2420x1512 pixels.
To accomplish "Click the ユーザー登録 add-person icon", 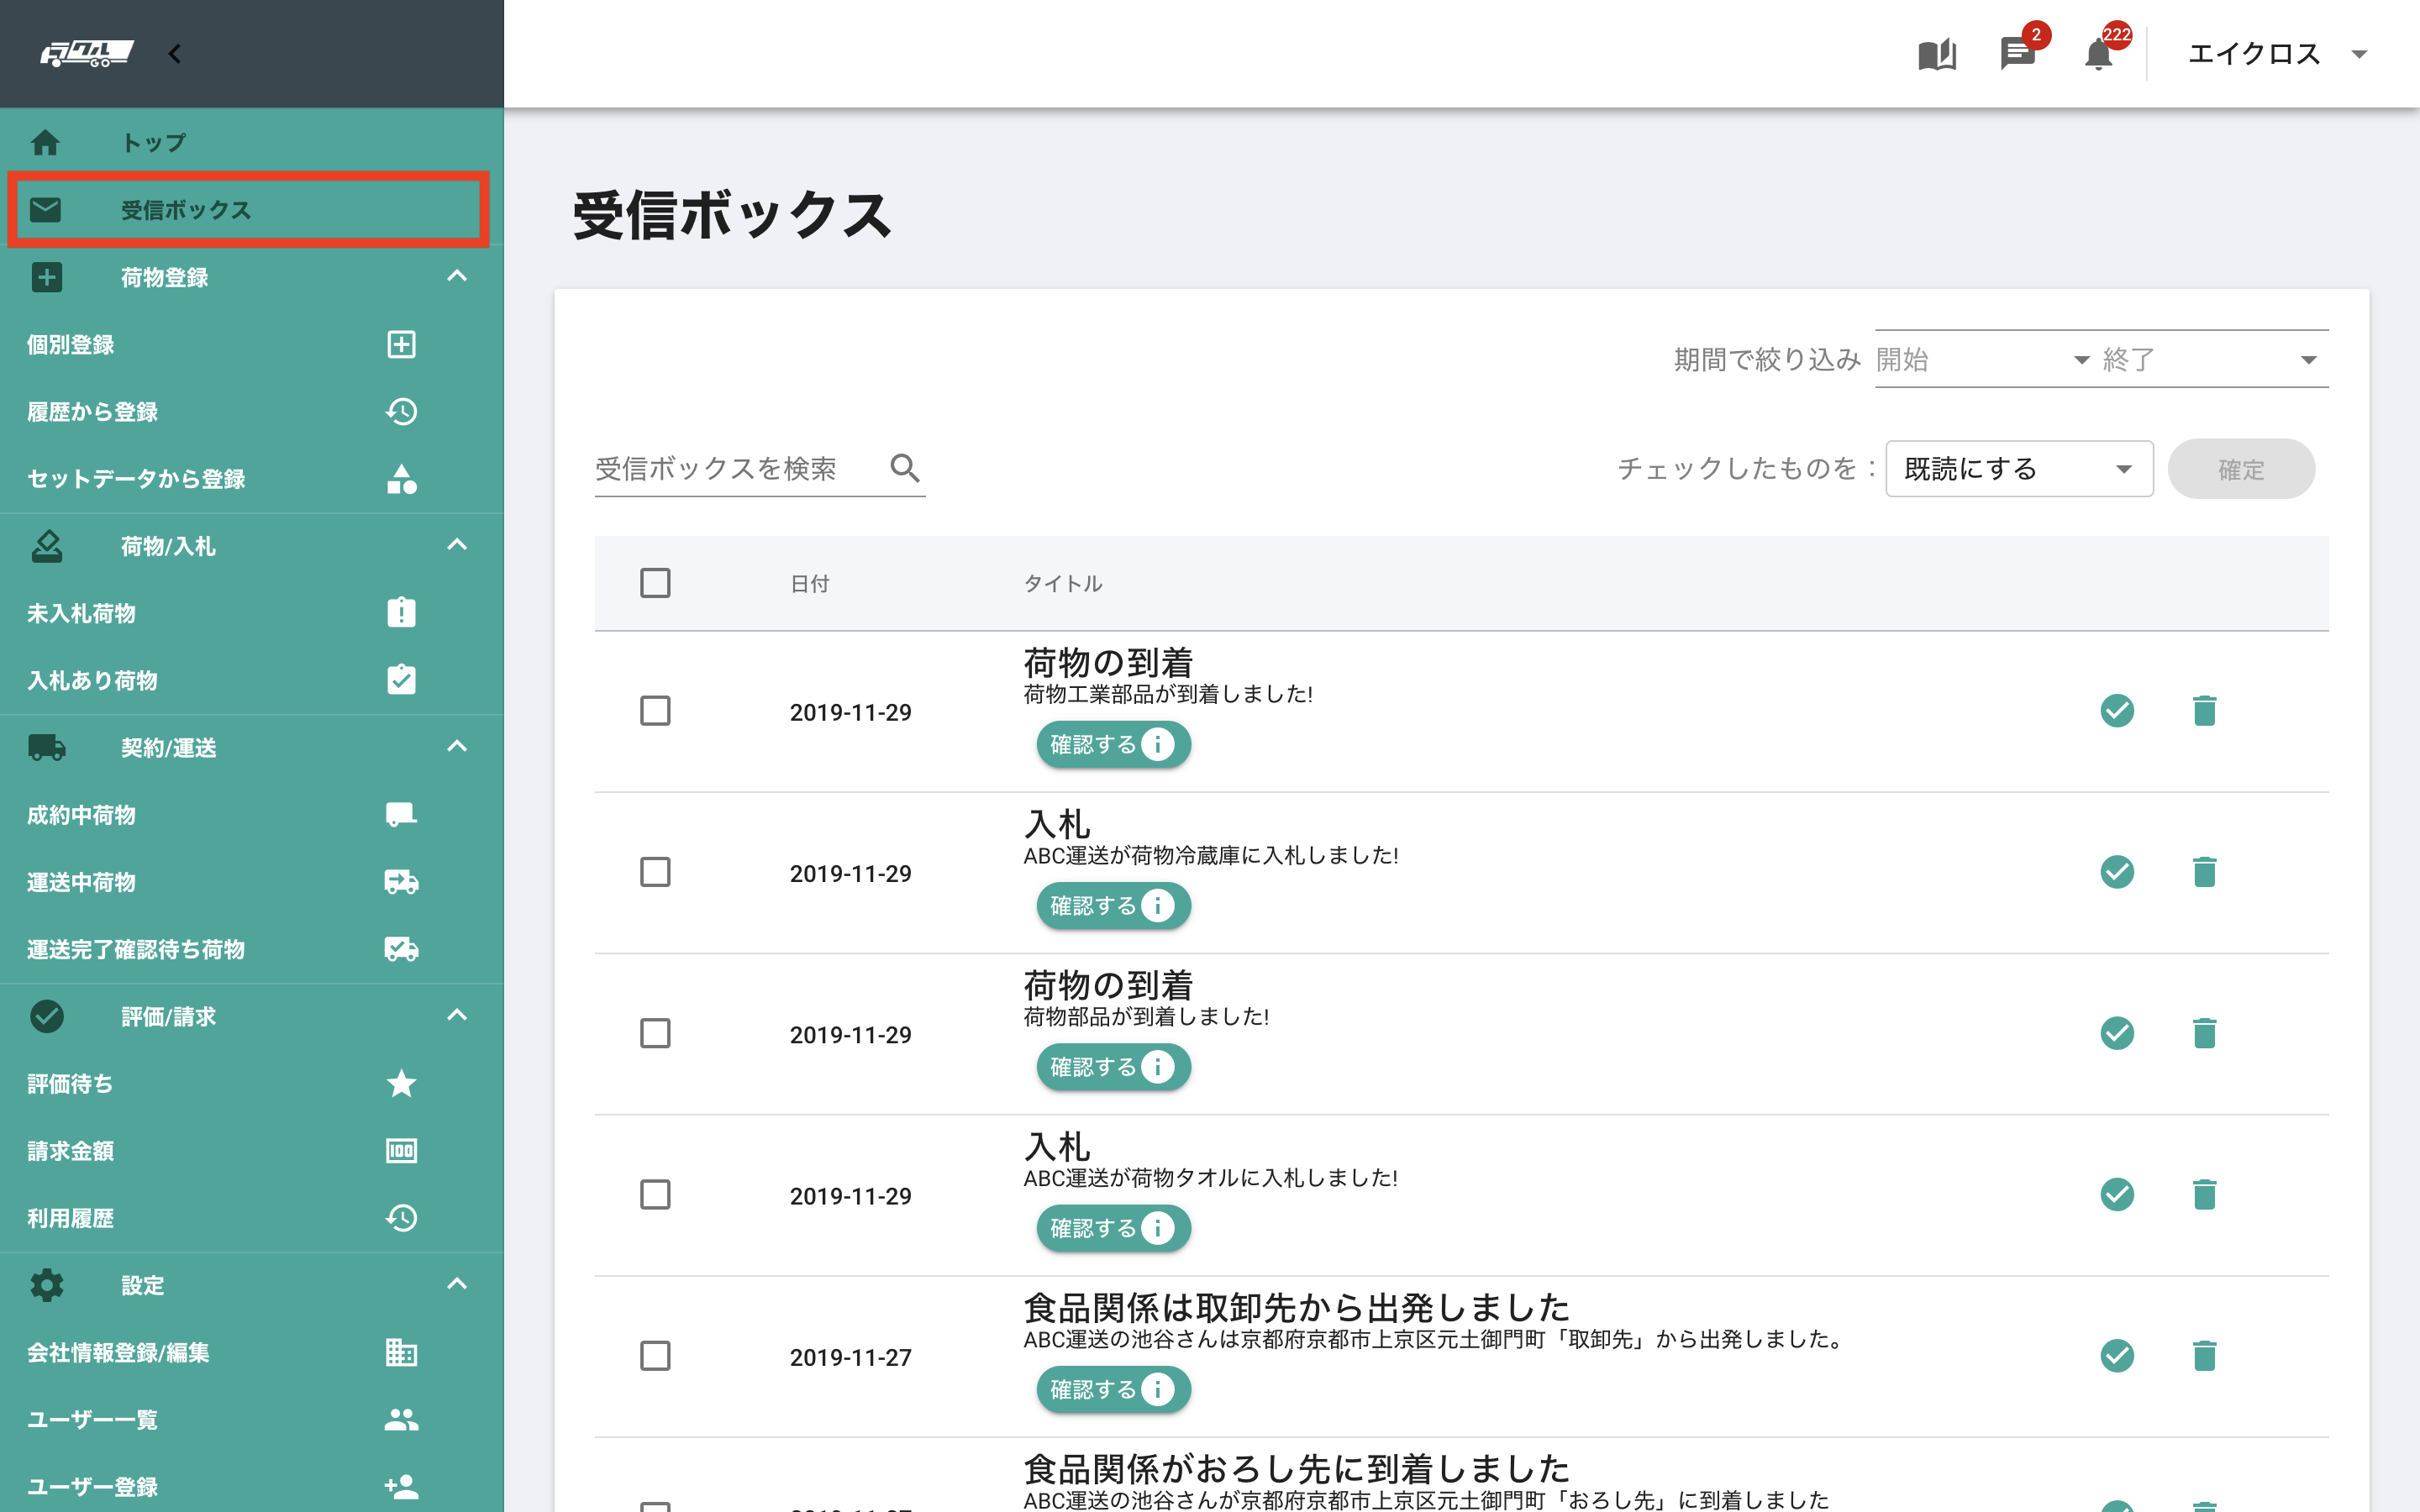I will pos(401,1486).
